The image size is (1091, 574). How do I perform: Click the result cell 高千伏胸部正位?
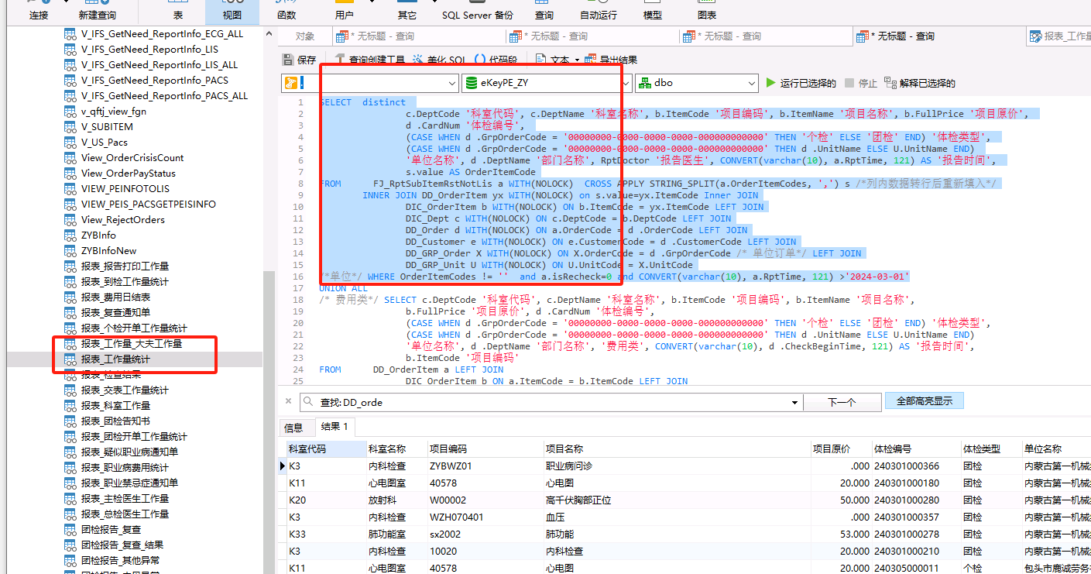pyautogui.click(x=676, y=500)
